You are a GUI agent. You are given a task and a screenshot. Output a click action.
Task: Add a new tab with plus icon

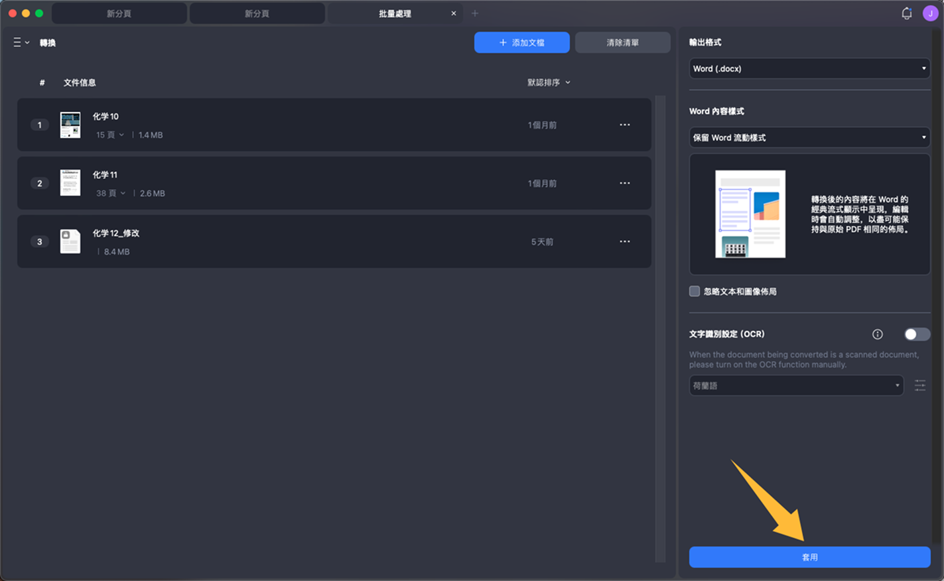475,13
